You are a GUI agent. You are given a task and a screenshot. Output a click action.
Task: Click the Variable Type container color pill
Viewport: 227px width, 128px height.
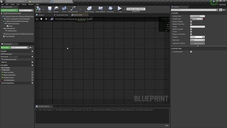[204, 19]
